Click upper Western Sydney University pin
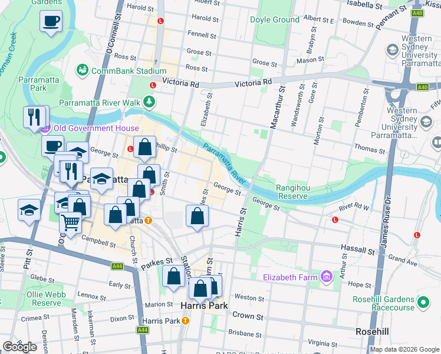 pyautogui.click(x=392, y=50)
